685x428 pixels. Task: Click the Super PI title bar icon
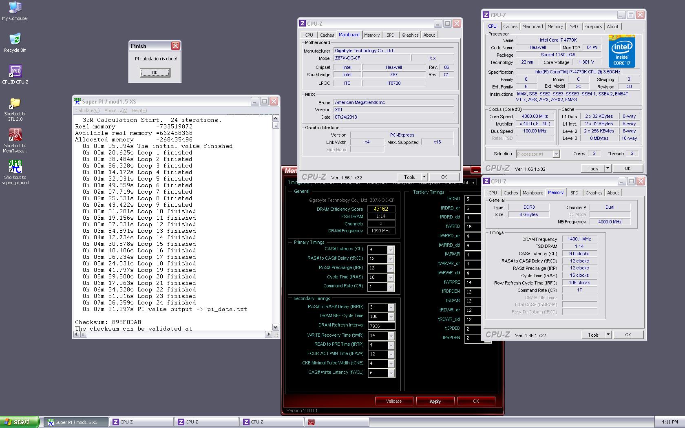pyautogui.click(x=77, y=101)
